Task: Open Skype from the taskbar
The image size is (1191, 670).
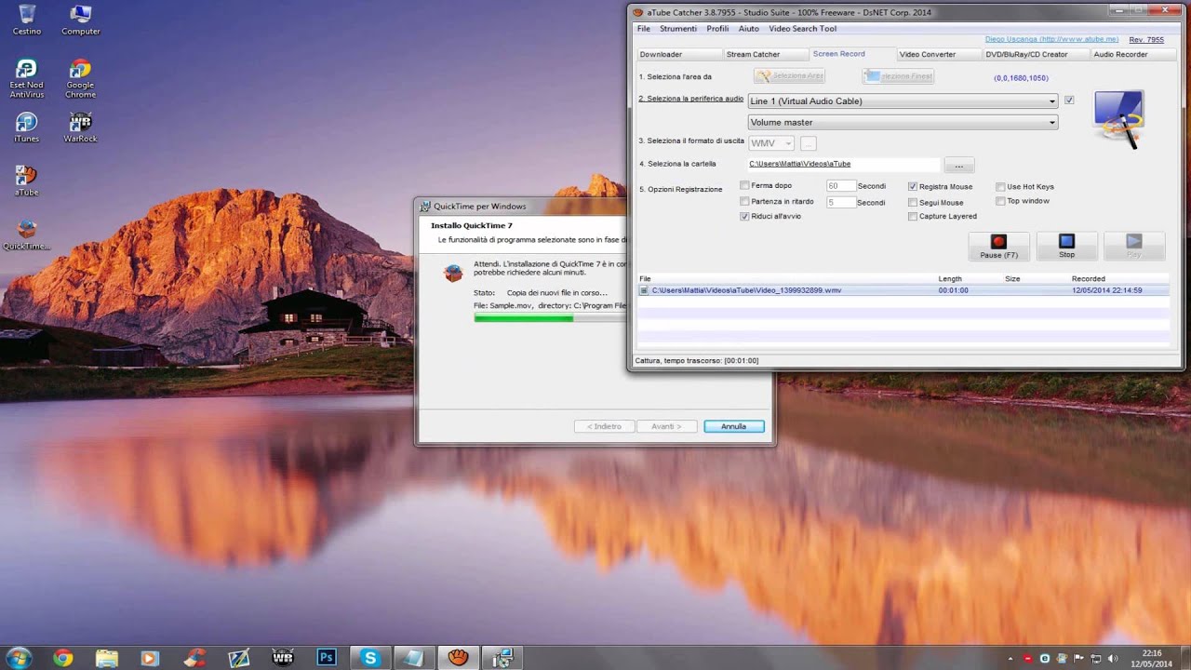Action: pos(370,658)
